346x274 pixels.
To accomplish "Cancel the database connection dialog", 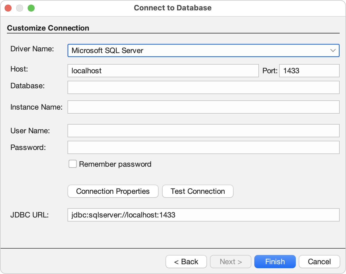I will pyautogui.click(x=319, y=262).
